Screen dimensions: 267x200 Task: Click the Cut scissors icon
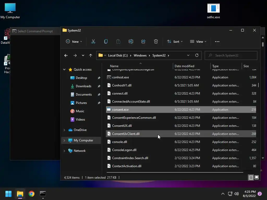[x=93, y=41]
